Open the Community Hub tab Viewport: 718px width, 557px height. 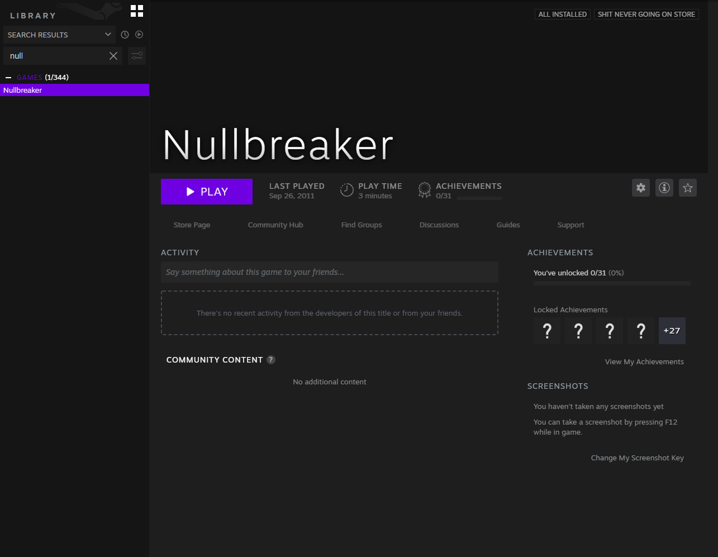click(275, 225)
